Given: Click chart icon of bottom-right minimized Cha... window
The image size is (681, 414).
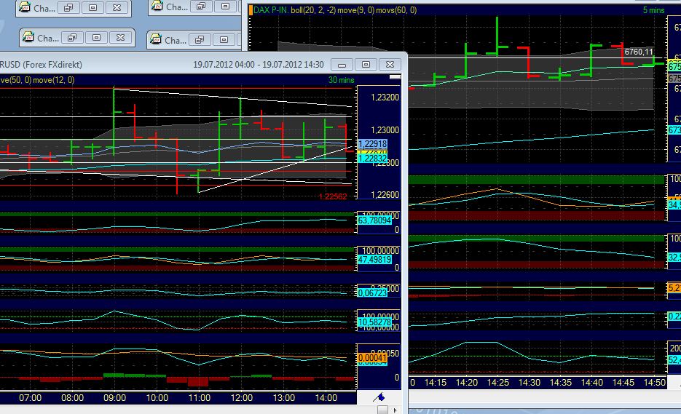Looking at the screenshot, I should (155, 39).
